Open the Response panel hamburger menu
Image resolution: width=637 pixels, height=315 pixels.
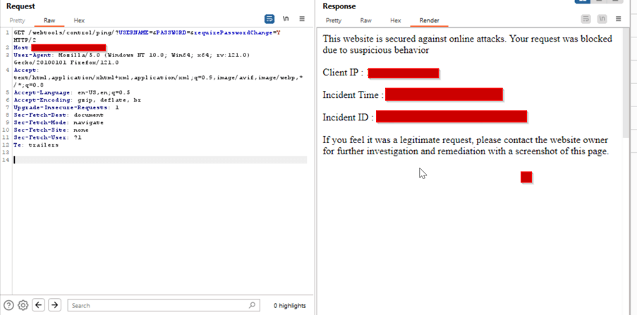619,18
